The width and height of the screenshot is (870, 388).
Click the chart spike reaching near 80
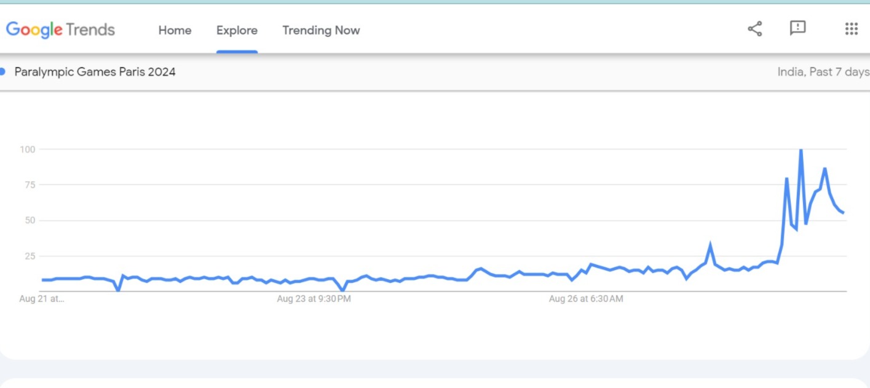(x=786, y=179)
